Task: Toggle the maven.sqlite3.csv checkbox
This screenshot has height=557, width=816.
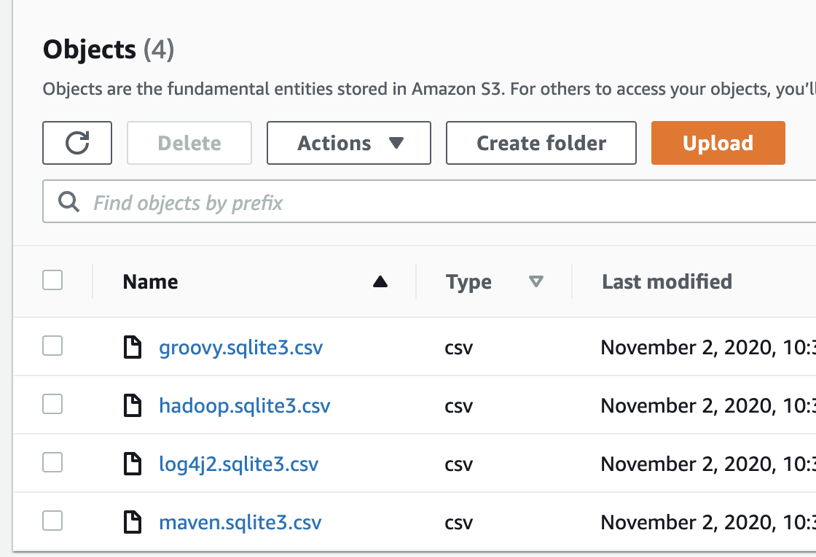Action: click(x=52, y=521)
